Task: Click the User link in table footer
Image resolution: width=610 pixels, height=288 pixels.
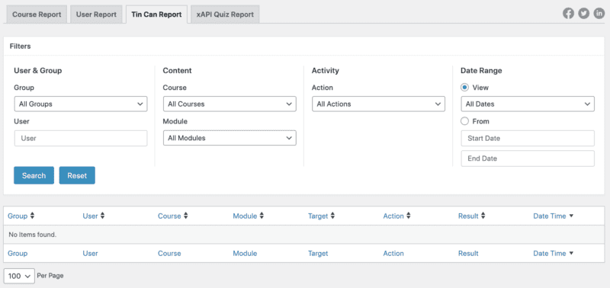Action: point(90,254)
